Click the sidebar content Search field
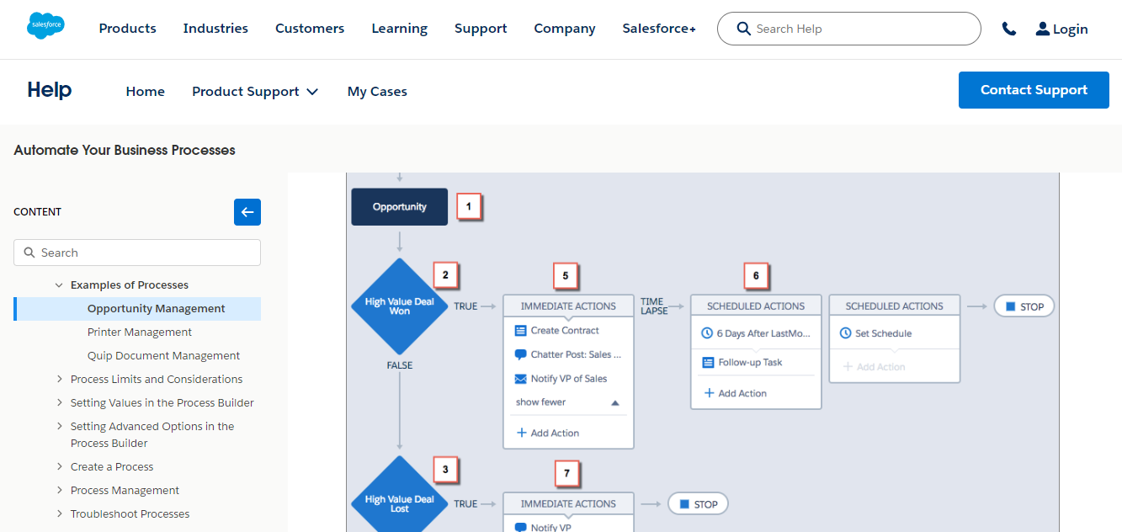Image resolution: width=1122 pixels, height=532 pixels. [137, 253]
